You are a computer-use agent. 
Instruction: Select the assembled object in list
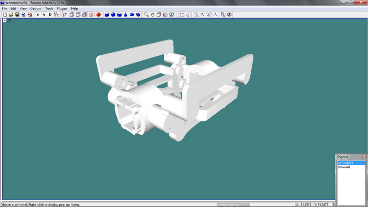tap(345, 163)
